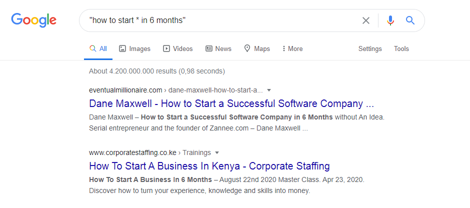Open the More search categories menu
Viewport: 470px width, 208px height.
coord(292,48)
